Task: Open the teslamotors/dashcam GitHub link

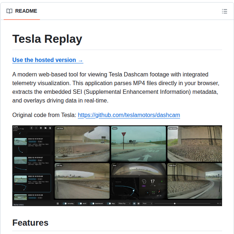Action: click(129, 115)
